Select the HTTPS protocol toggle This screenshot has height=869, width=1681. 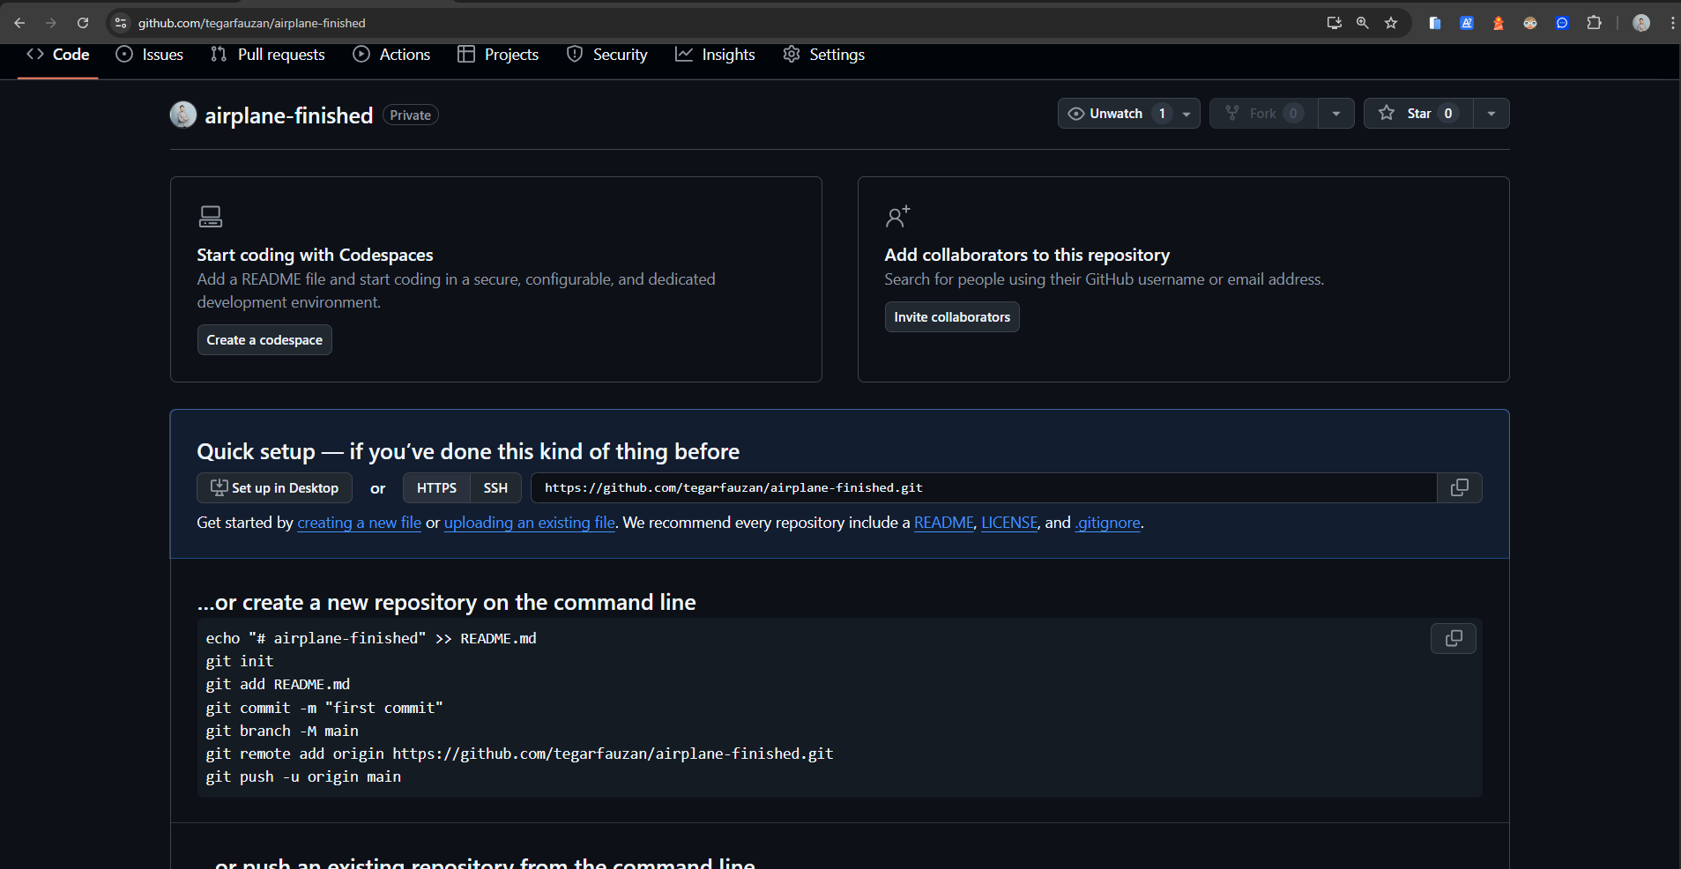436,487
